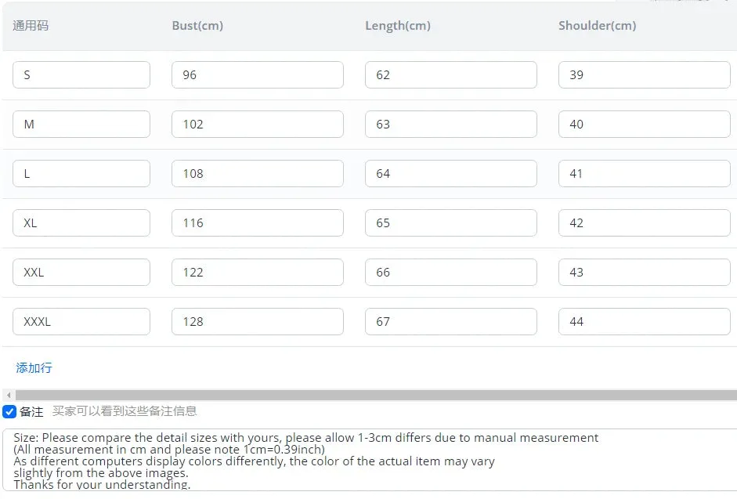
Task: Click the Shoulder field with value 44
Action: click(645, 322)
